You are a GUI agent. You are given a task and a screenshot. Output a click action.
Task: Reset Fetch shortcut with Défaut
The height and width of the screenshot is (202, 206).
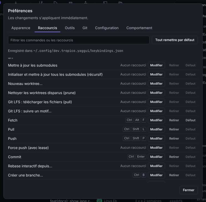click(x=190, y=120)
